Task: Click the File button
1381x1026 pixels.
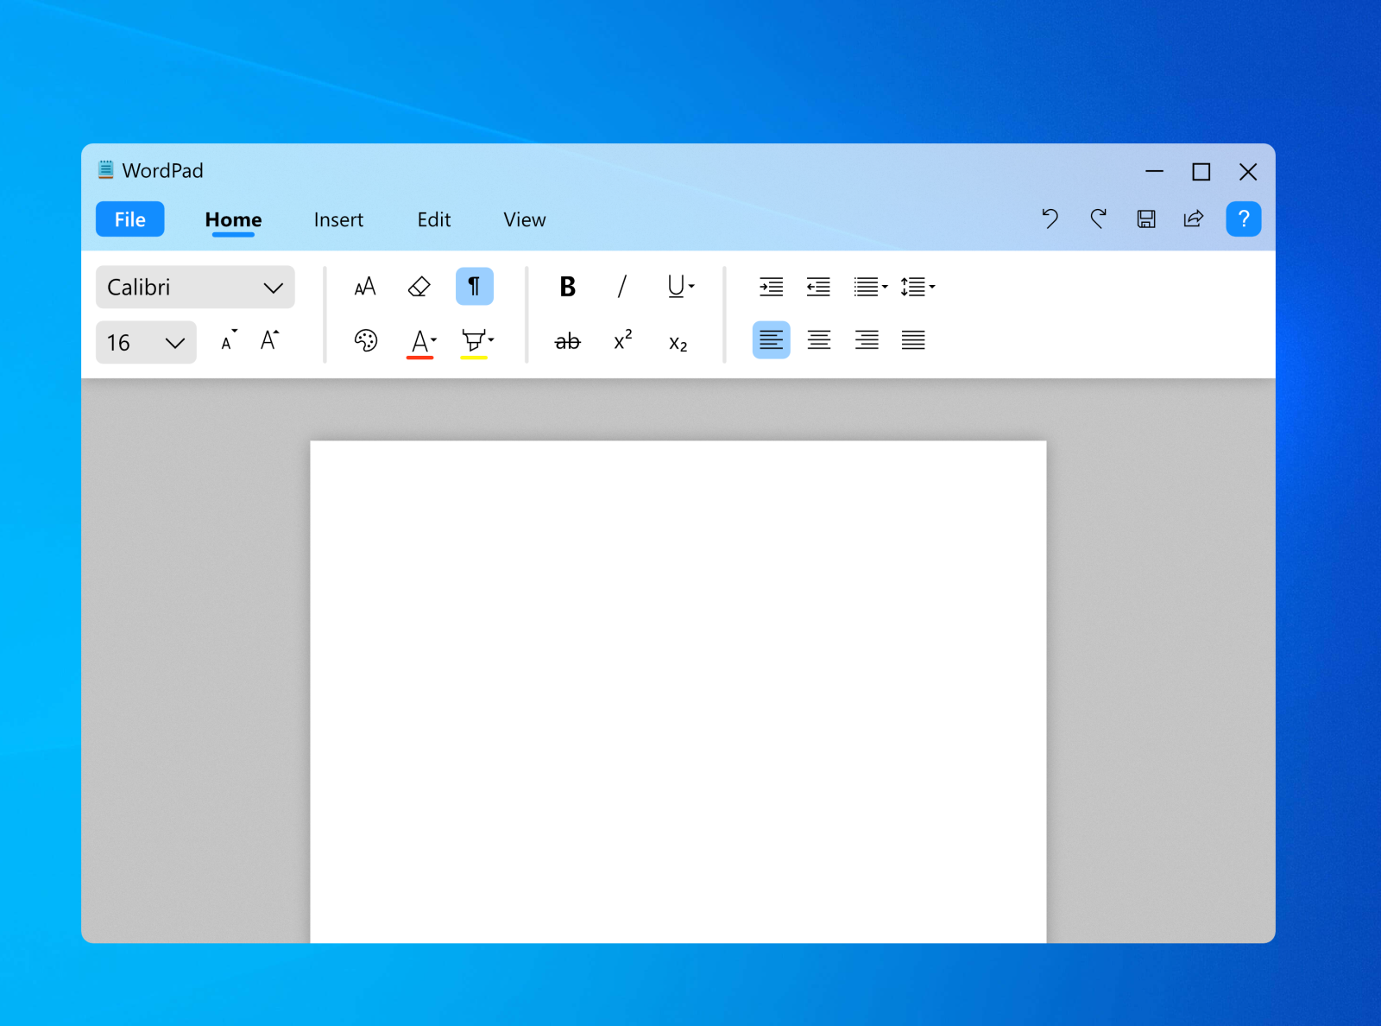Action: pyautogui.click(x=129, y=219)
